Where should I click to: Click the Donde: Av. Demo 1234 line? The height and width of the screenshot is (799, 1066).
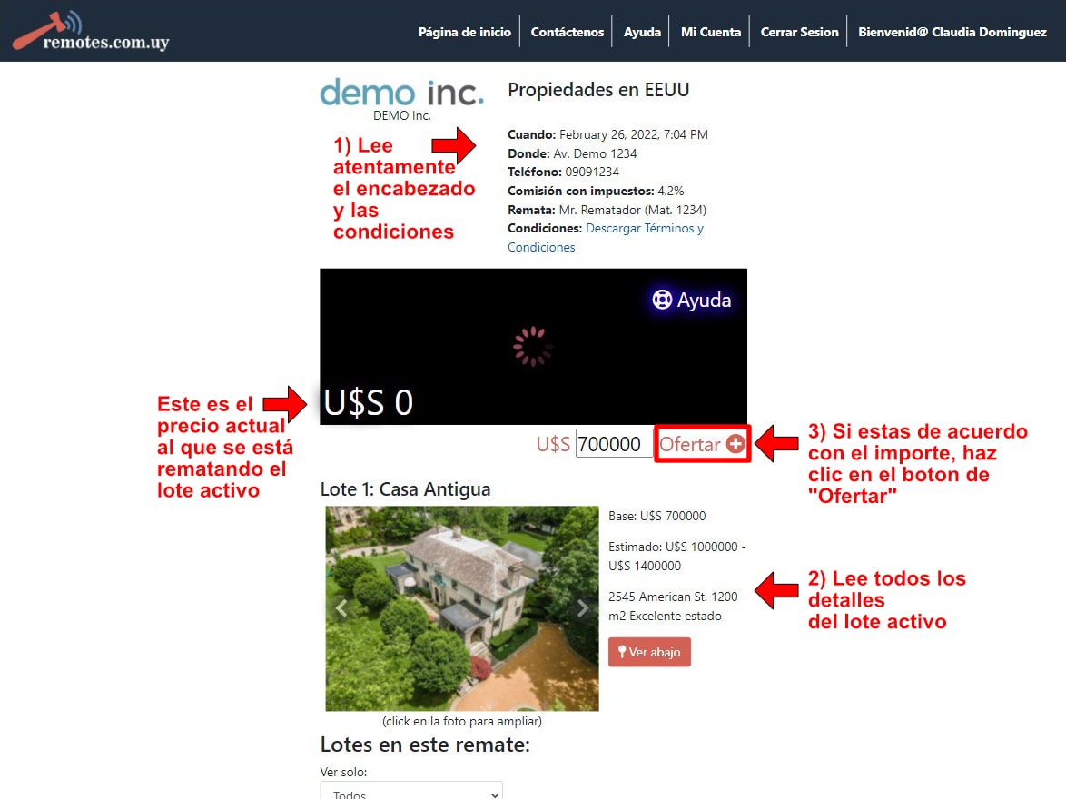(572, 153)
